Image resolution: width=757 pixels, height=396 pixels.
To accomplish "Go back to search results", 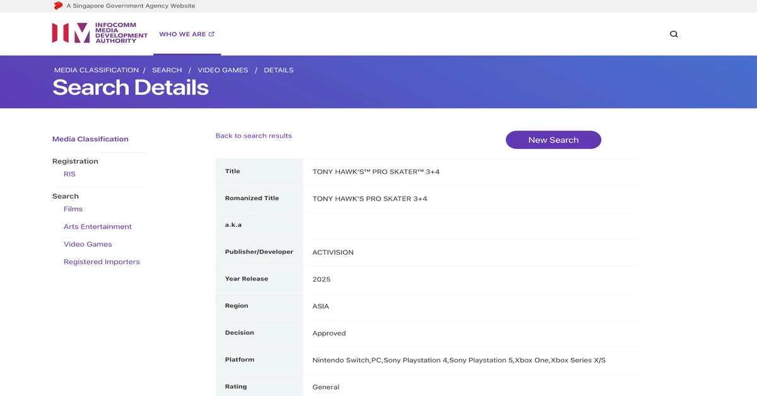I will click(x=254, y=136).
